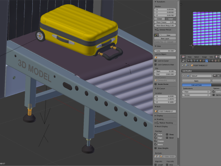The image size is (221, 166).
Task: Select the Catmull-Clark subdivision type
Action: tap(197, 85)
